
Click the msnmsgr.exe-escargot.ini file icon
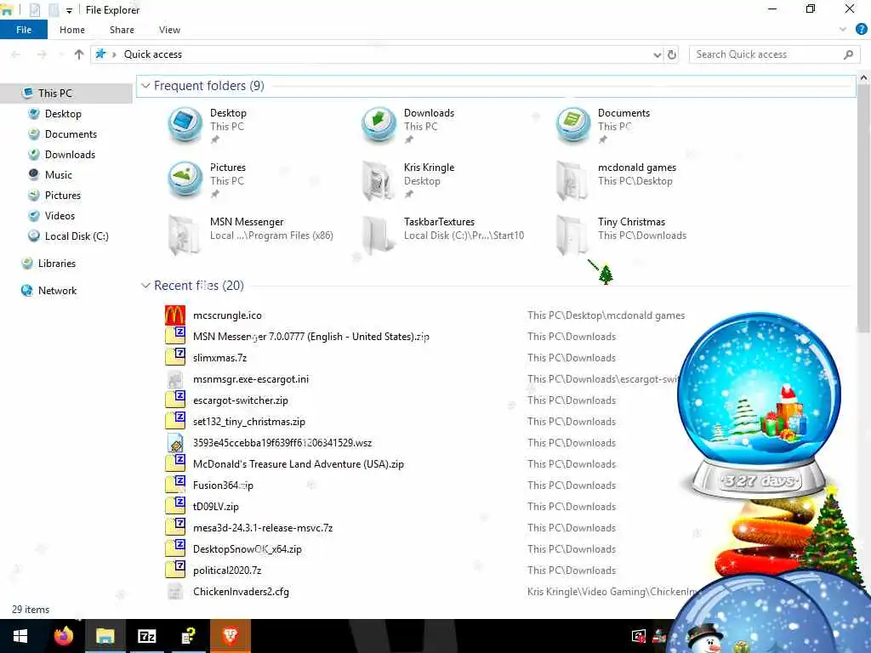pyautogui.click(x=175, y=379)
